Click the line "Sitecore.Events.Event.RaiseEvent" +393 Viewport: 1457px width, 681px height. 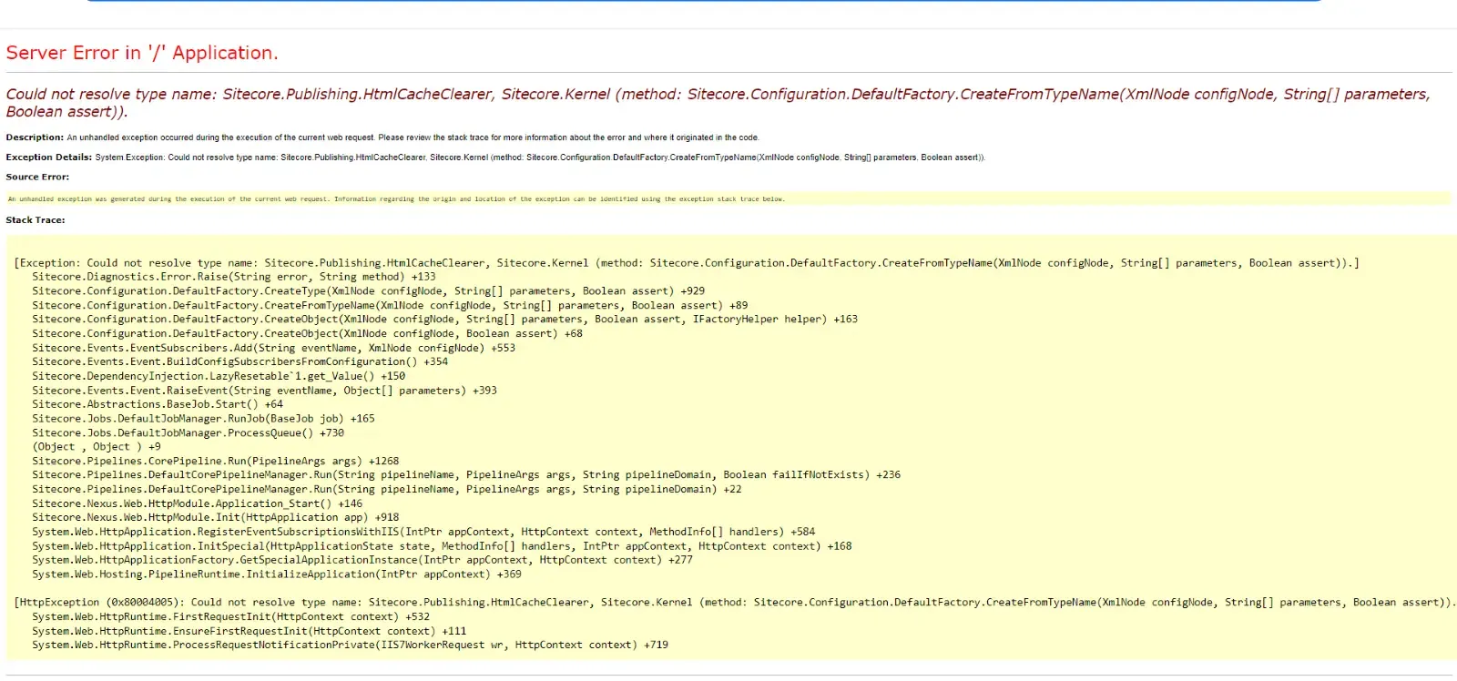pos(264,391)
